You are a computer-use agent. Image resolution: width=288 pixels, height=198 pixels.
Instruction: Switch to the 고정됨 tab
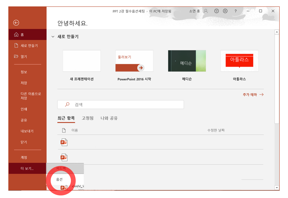tap(88, 118)
